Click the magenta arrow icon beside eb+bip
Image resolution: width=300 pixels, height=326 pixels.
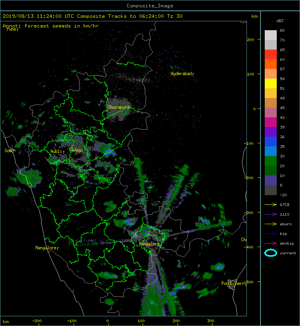(x=271, y=244)
